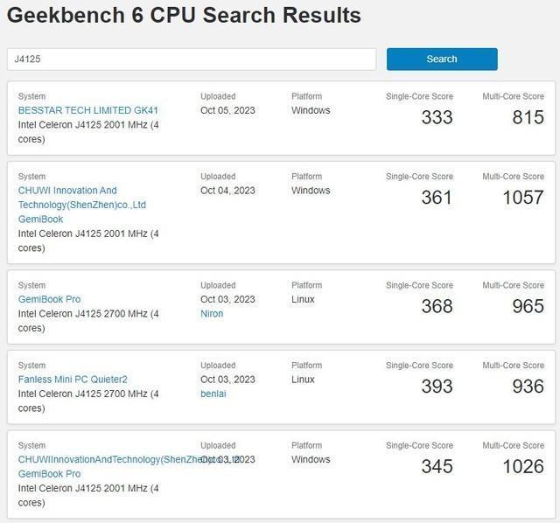Click the Geekbench 6 CPU Search Results heading
560x523 pixels.
[x=184, y=16]
